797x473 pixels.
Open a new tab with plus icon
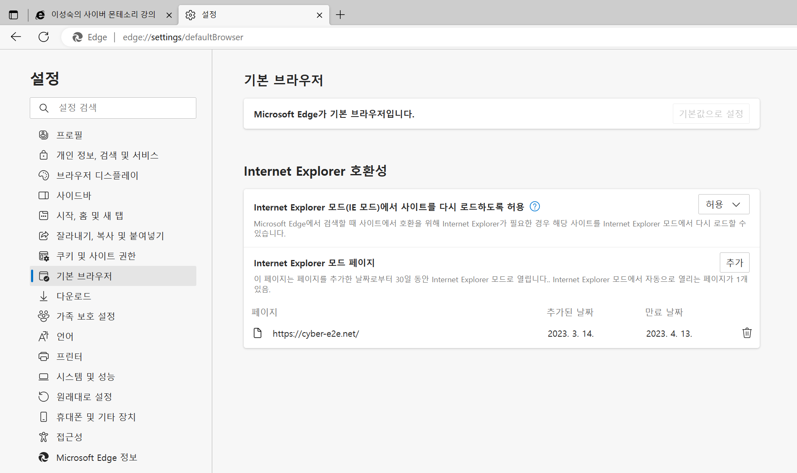[340, 15]
